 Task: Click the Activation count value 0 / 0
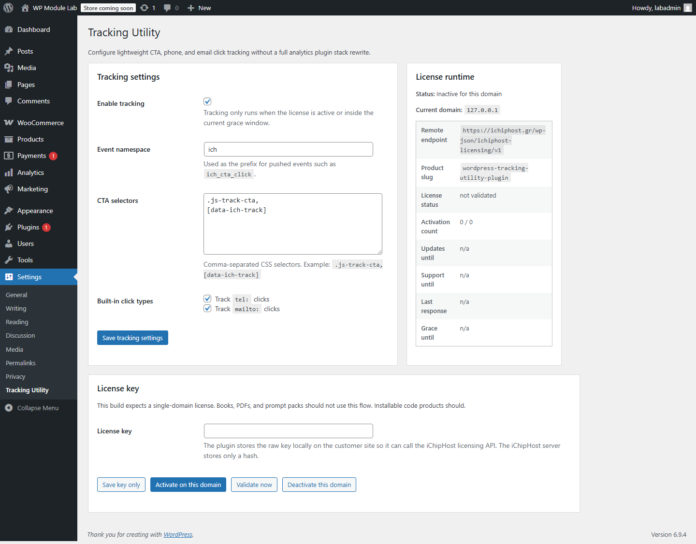pos(466,222)
